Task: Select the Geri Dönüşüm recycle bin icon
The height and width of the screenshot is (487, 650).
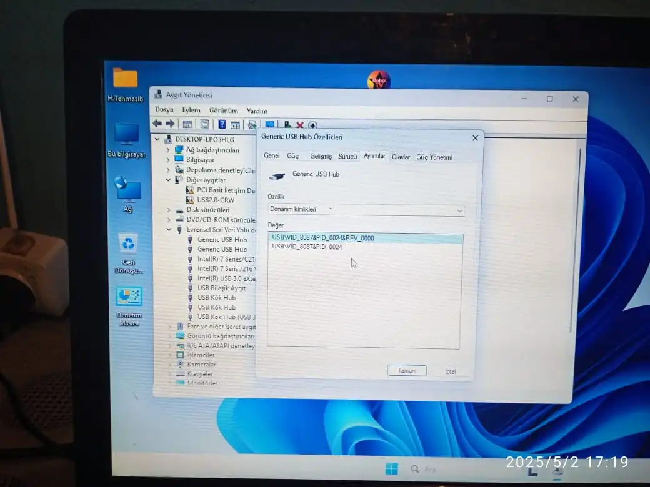Action: 129,253
